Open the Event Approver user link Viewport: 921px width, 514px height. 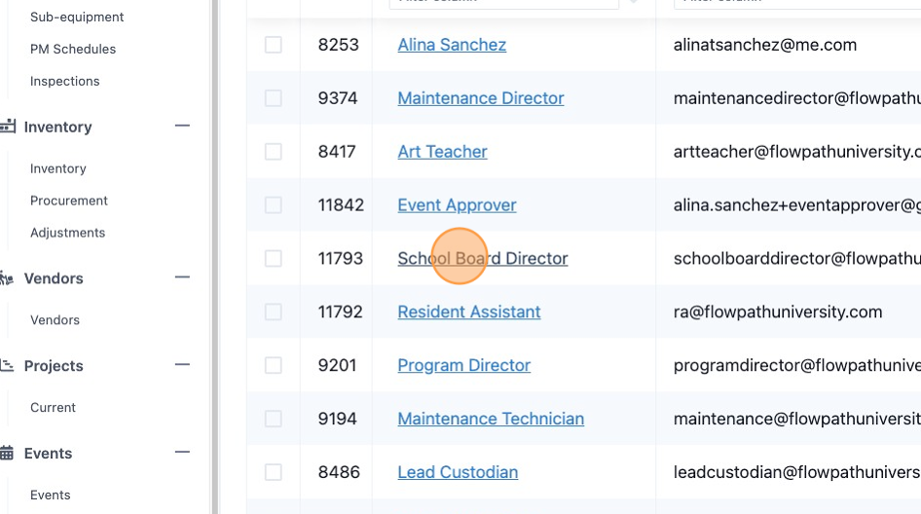(457, 205)
